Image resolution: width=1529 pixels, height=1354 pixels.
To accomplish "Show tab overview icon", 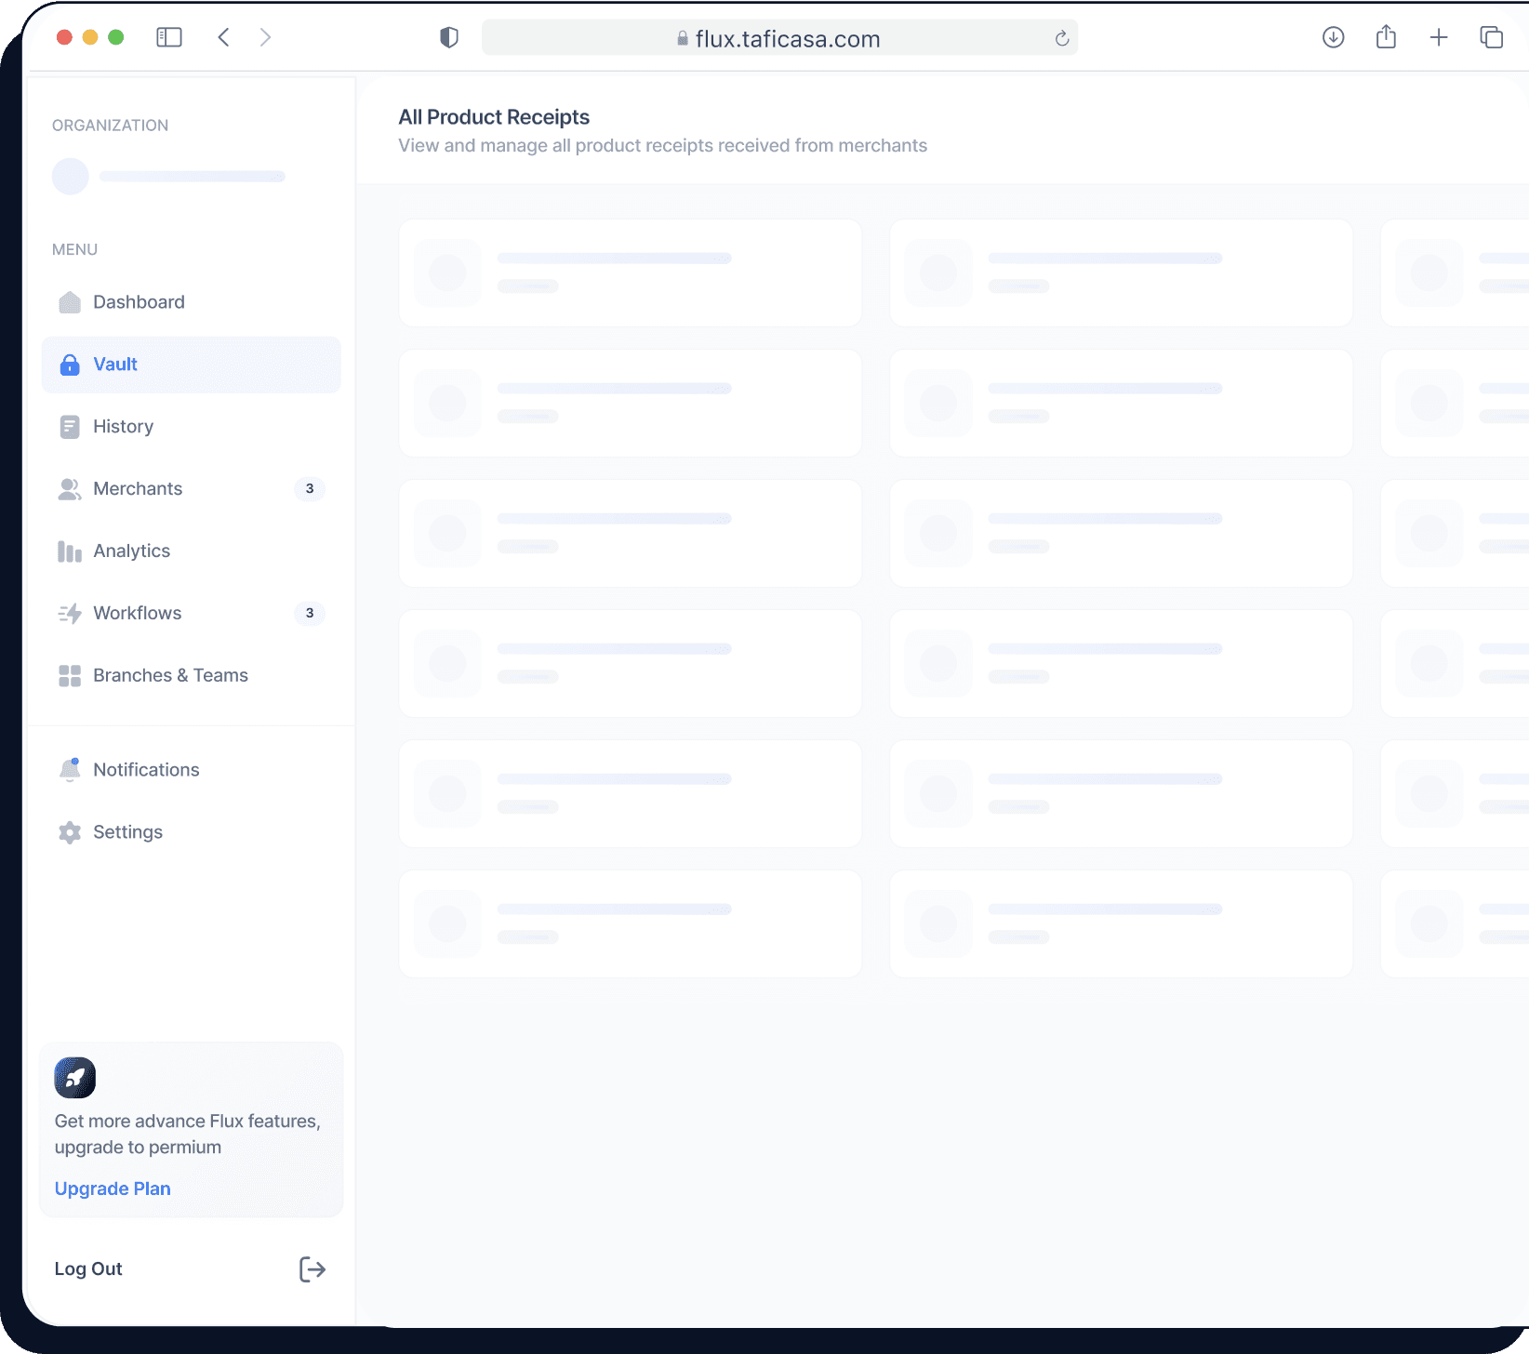I will (x=1492, y=37).
